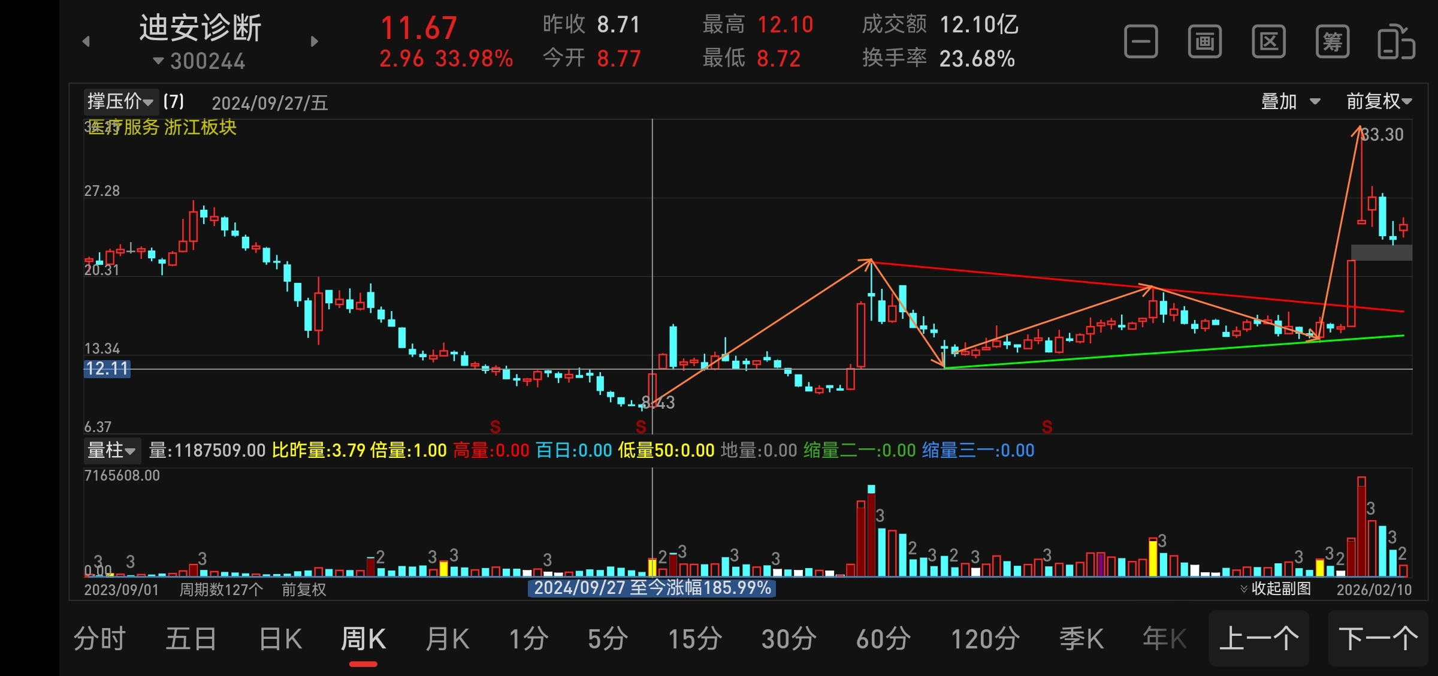Expand stock code 300244 selector
This screenshot has height=676, width=1438.
(200, 61)
